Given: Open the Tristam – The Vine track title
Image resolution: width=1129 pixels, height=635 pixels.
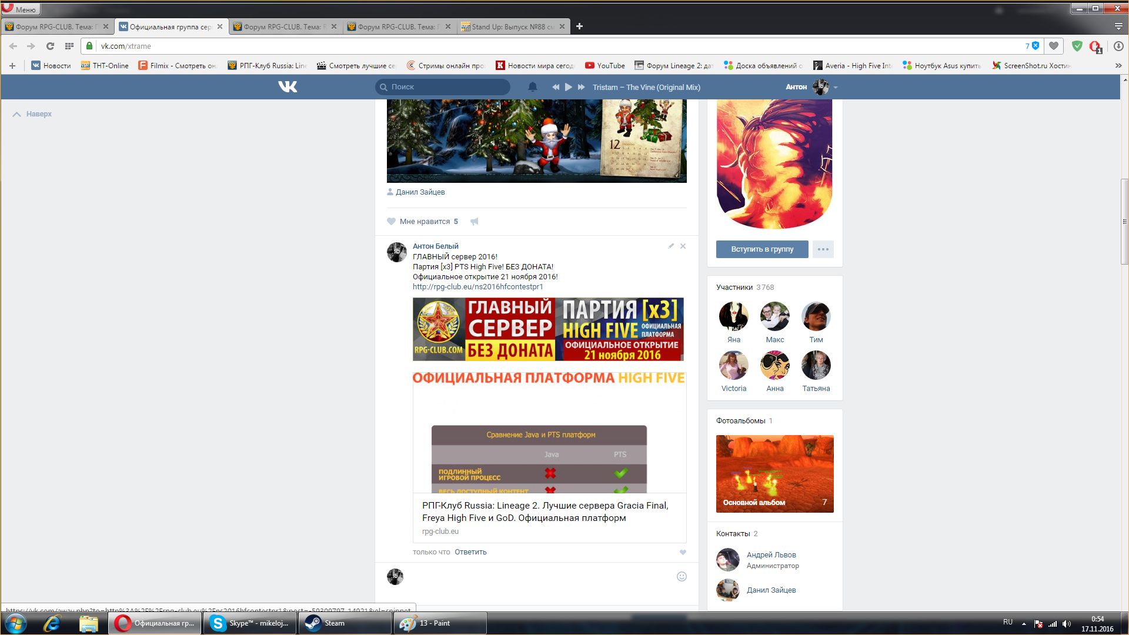Looking at the screenshot, I should 646,87.
